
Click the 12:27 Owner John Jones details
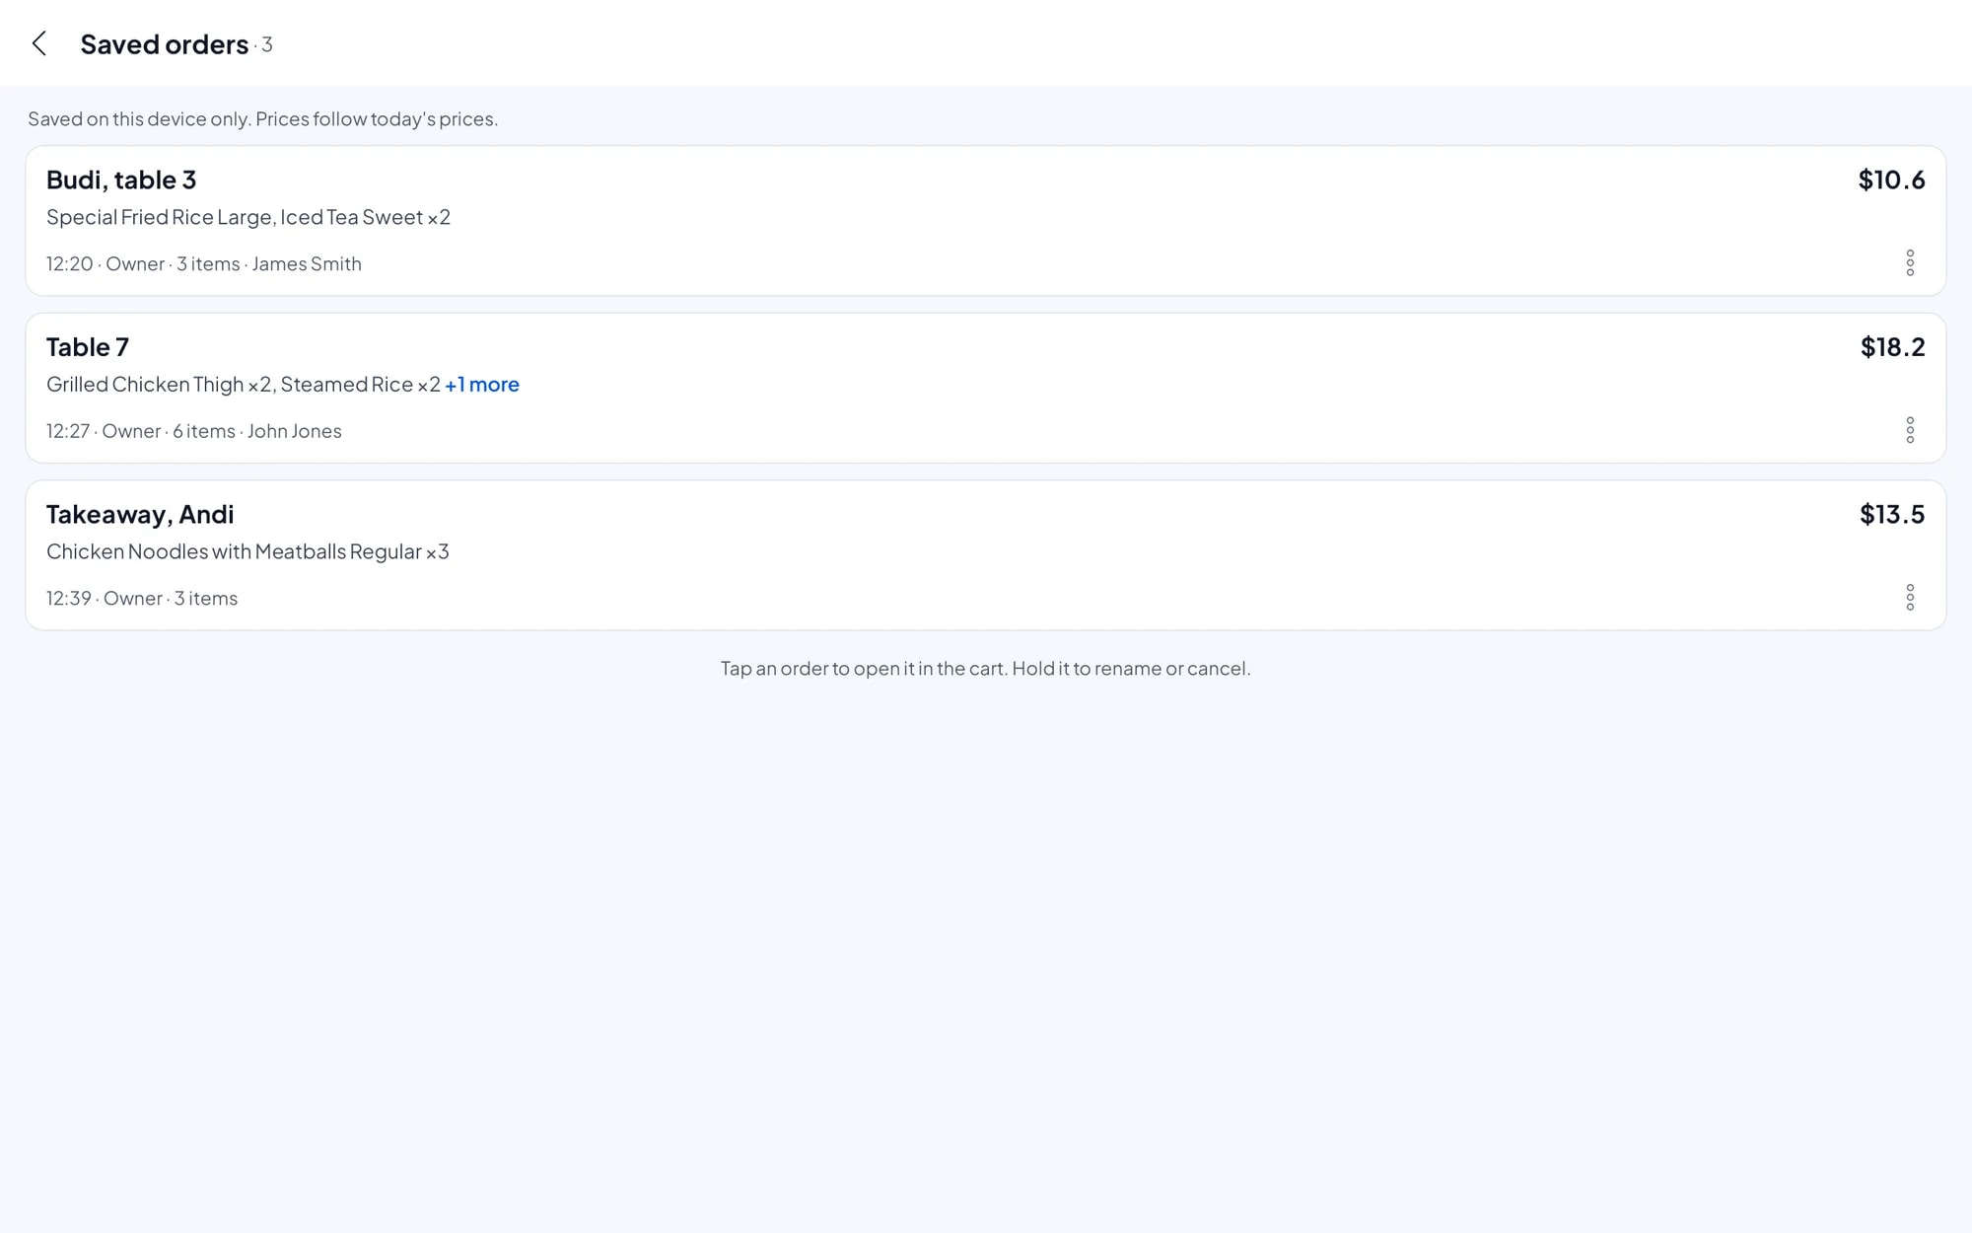click(194, 431)
